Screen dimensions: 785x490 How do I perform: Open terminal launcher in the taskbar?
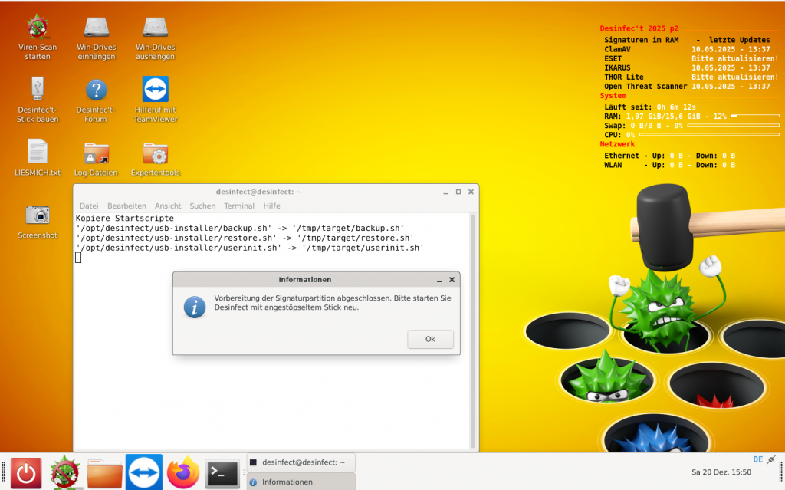pos(222,472)
